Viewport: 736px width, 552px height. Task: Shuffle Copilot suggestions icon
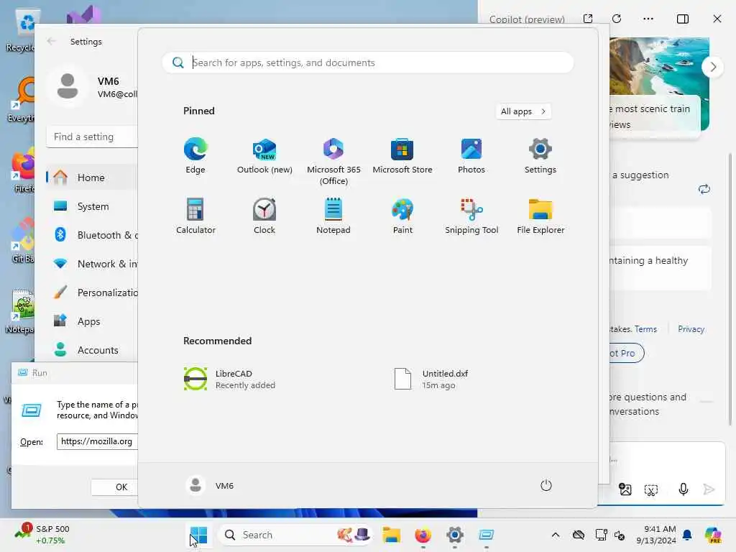pos(704,189)
